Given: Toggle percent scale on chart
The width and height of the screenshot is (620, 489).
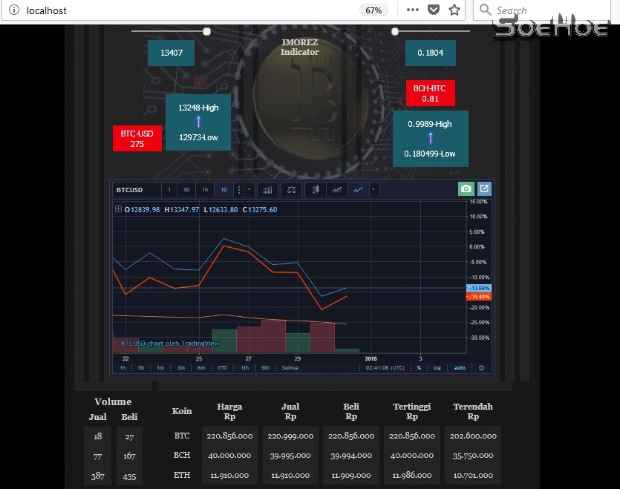Looking at the screenshot, I should coord(419,367).
